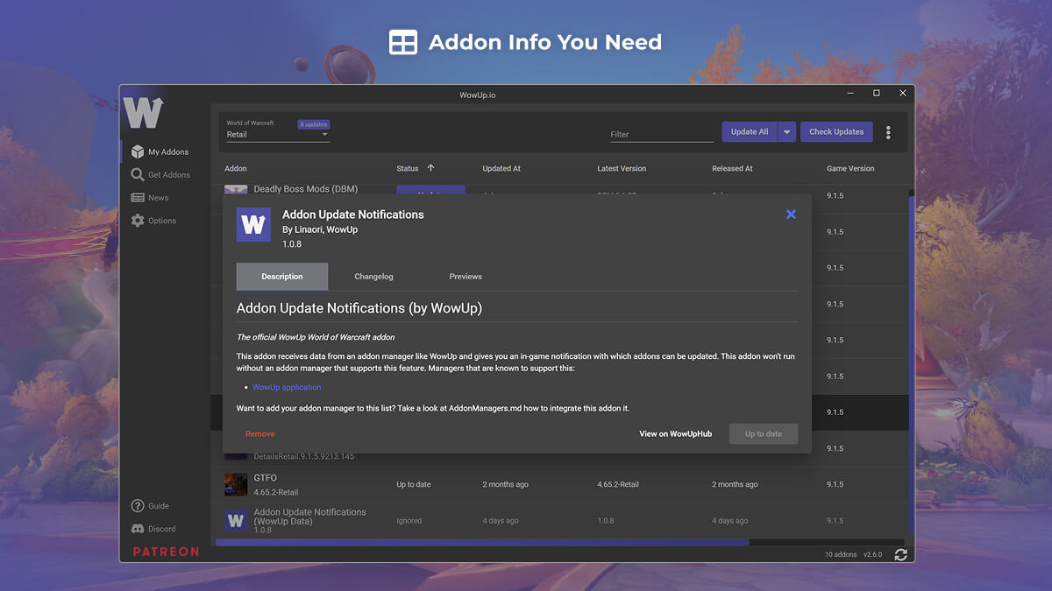Select the GTFO addon name

(x=265, y=478)
